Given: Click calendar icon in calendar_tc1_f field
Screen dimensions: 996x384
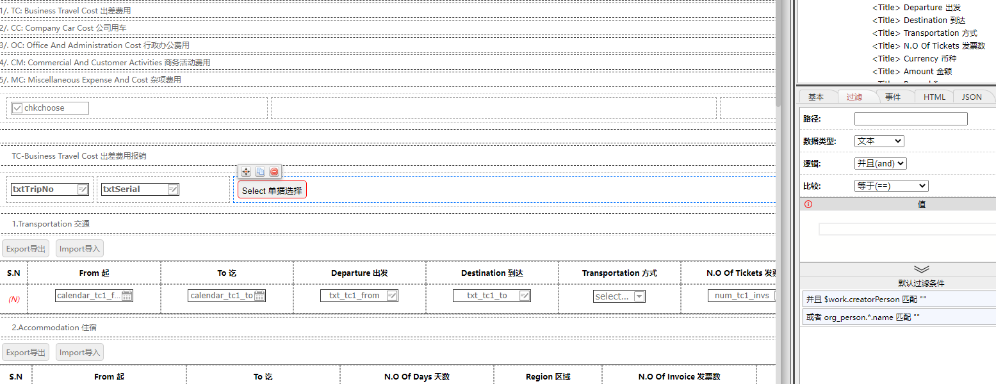Looking at the screenshot, I should 127,296.
